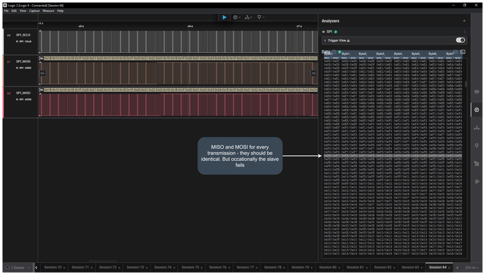Click the +5 s timeline marker
The height and width of the screenshot is (275, 485).
coord(81,26)
